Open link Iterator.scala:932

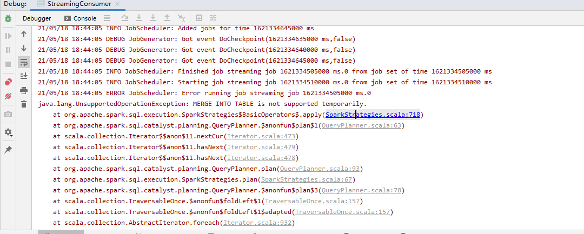(257, 223)
